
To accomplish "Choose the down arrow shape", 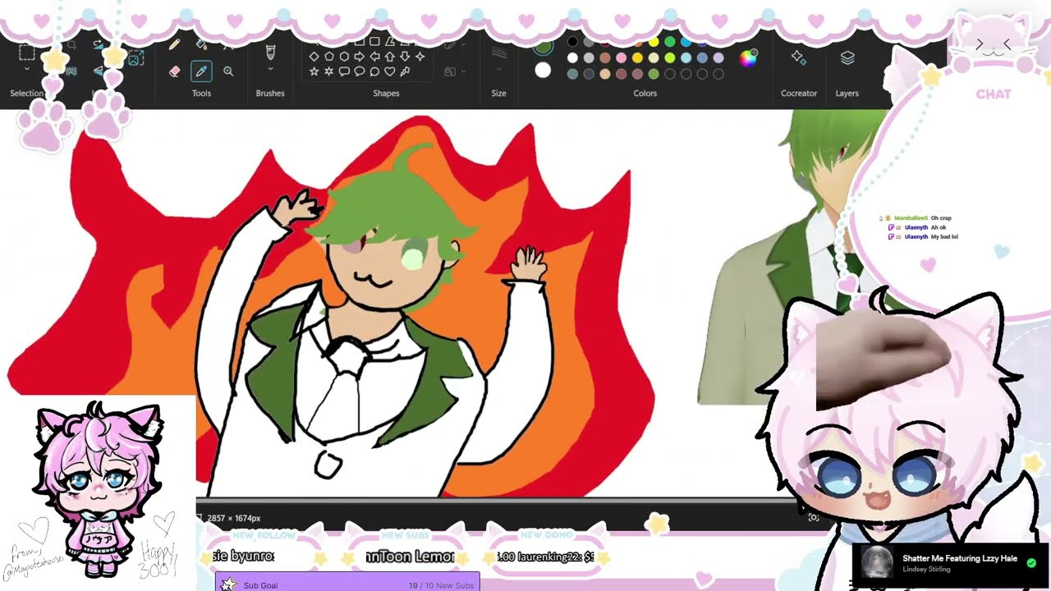I will pos(405,57).
